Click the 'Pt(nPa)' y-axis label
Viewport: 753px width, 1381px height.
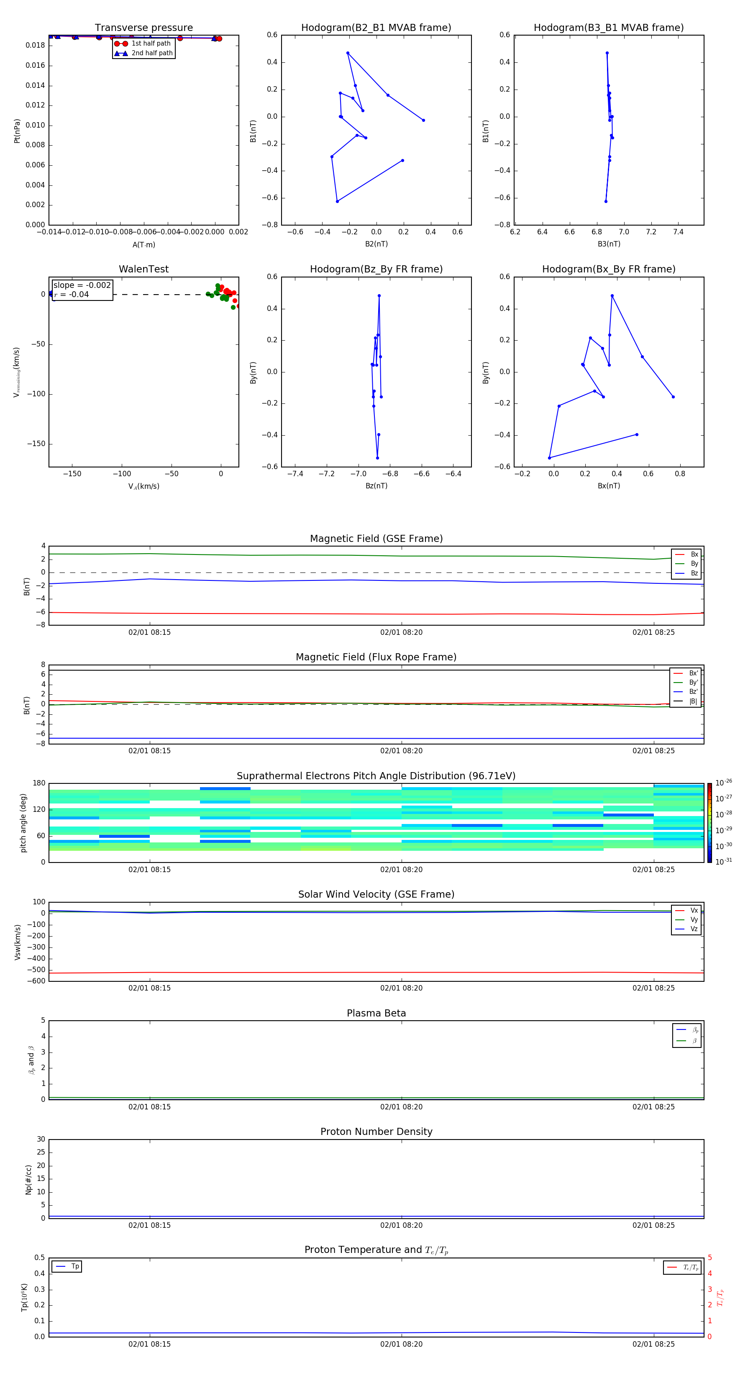17,131
